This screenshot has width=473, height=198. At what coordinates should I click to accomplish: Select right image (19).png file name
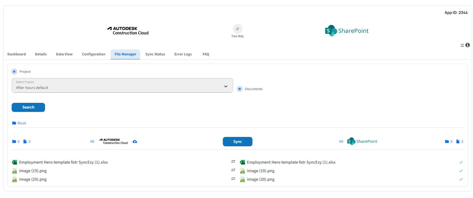coord(261,171)
